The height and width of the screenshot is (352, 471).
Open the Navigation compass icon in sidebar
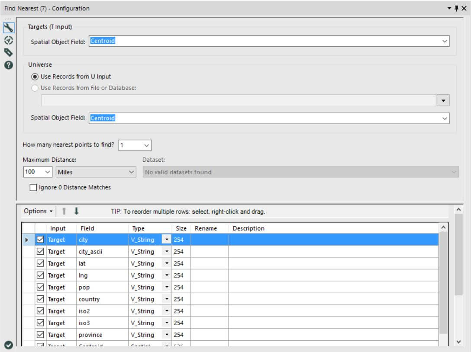(8, 41)
